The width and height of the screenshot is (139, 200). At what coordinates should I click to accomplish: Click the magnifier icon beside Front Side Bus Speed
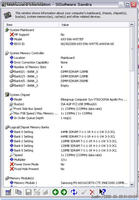pyautogui.click(x=12, y=109)
